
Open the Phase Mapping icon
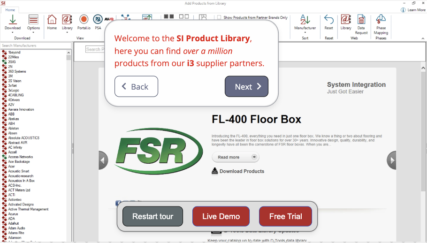pos(381,19)
